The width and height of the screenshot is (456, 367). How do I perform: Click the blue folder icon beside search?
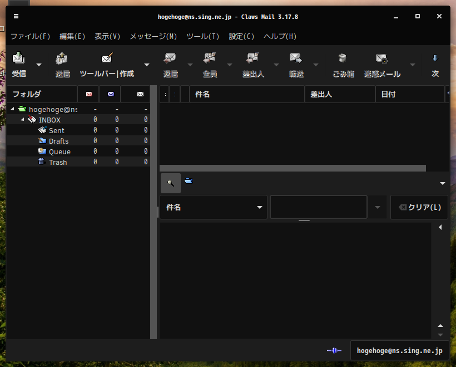[x=189, y=180]
